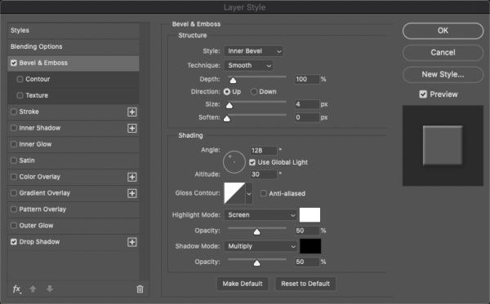Image resolution: width=490 pixels, height=304 pixels.
Task: Enable the Contour checkbox
Action: [x=20, y=79]
